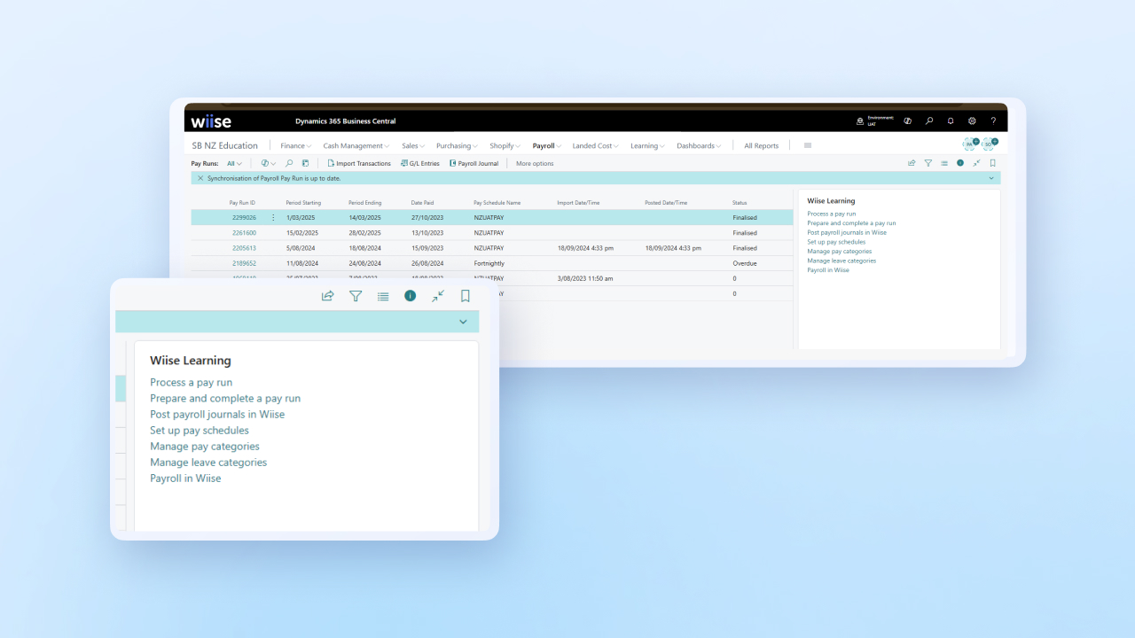Image resolution: width=1135 pixels, height=638 pixels.
Task: Select the 'Fortnightly' schedule name cell
Action: (489, 263)
